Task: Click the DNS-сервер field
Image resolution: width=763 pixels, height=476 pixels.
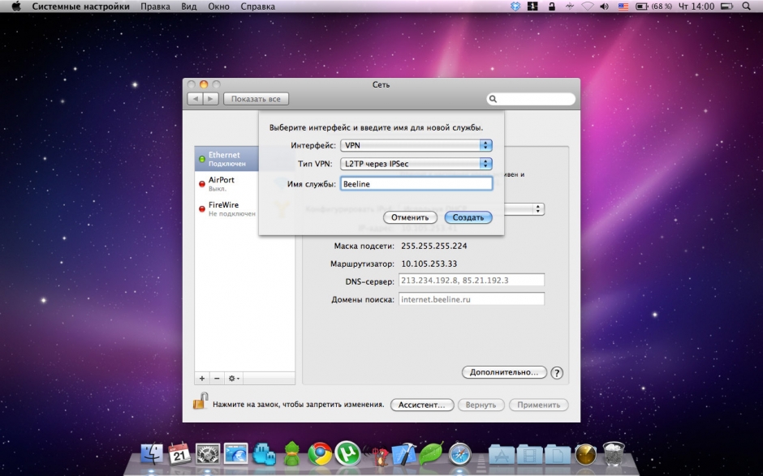Action: click(x=471, y=281)
